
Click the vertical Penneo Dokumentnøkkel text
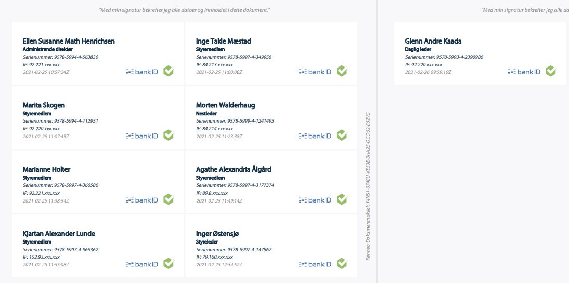368,186
